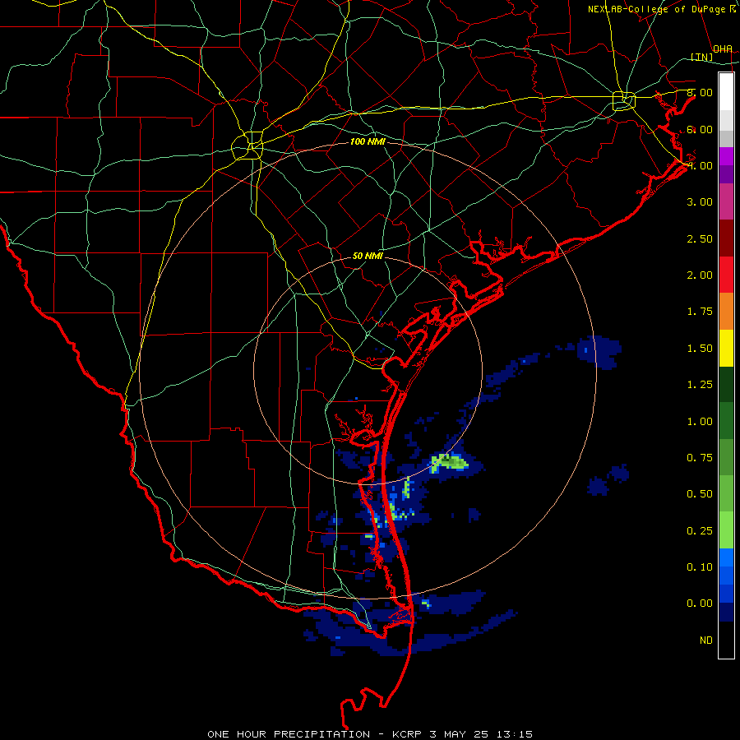Viewport: 740px width, 740px height.
Task: Click the 3.00 legend value
Action: coord(700,202)
